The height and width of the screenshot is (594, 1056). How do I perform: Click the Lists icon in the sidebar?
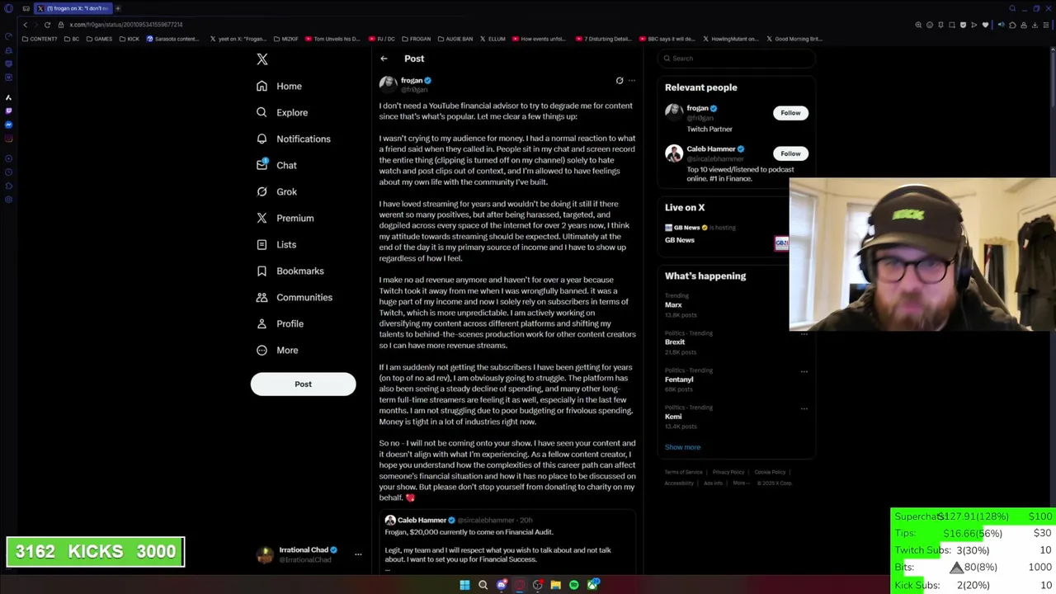(x=262, y=244)
